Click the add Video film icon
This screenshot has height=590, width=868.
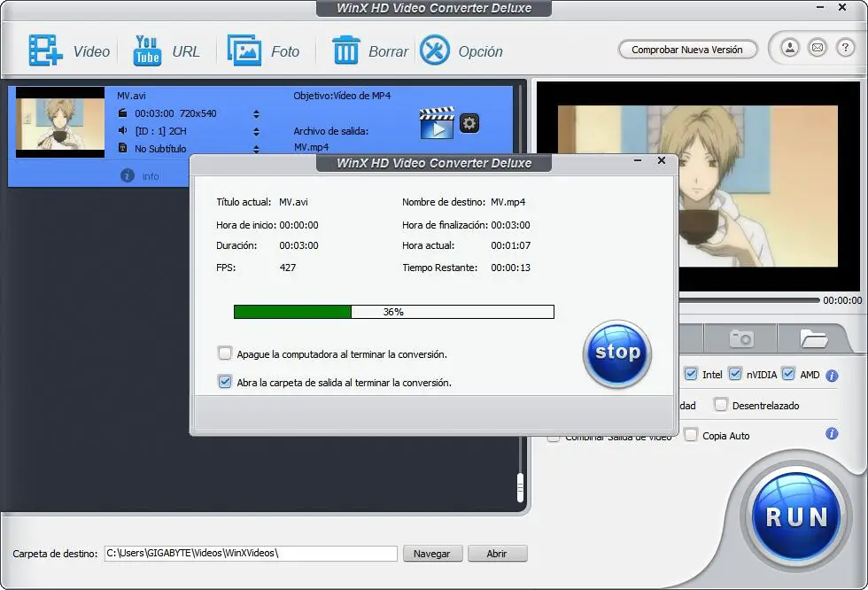click(x=45, y=50)
